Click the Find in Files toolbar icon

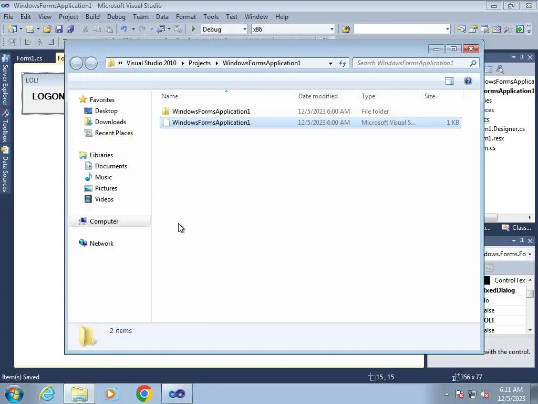346,29
